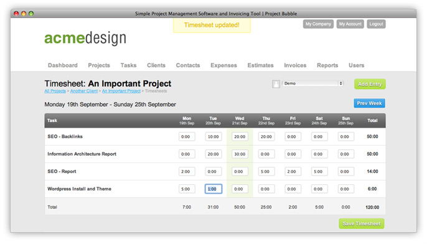Edit Information Architecture Report Wednesday field

click(240, 154)
